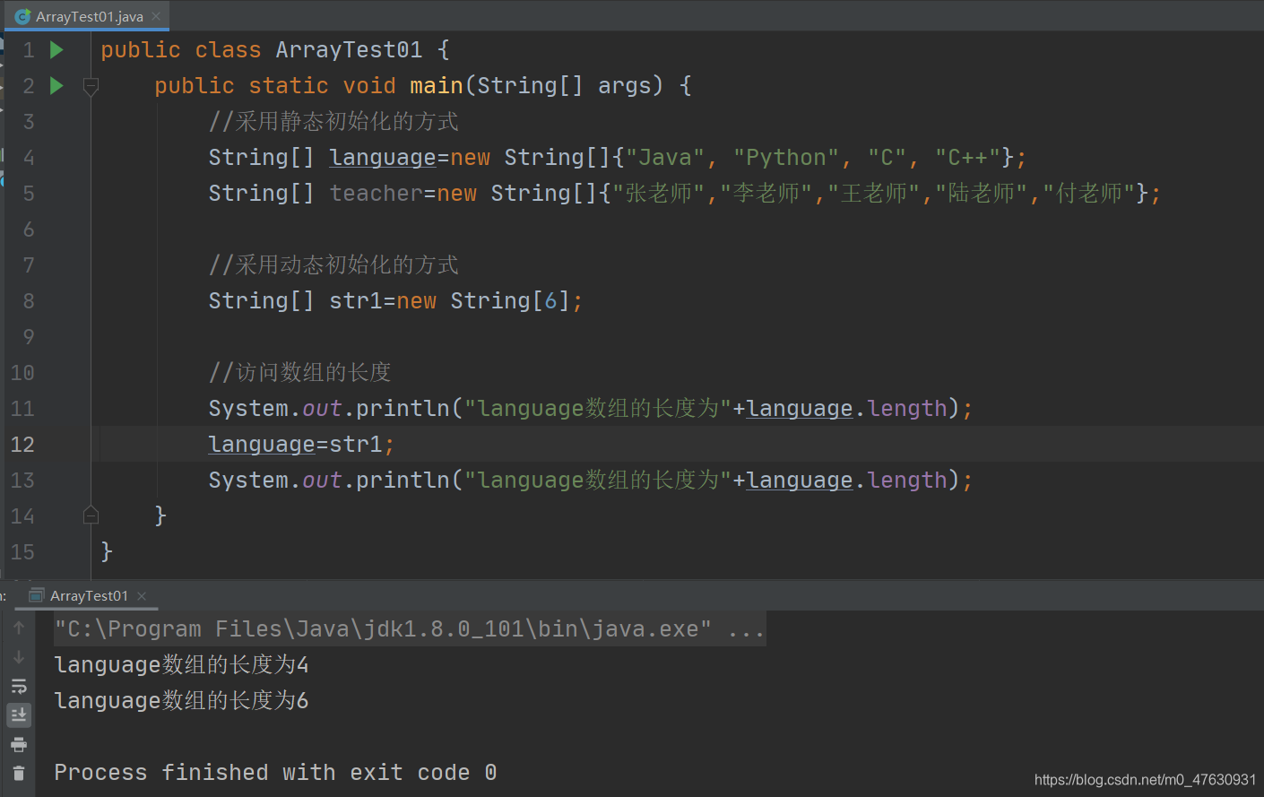Click the 'str1' variable on line 8
The image size is (1264, 797).
point(356,301)
